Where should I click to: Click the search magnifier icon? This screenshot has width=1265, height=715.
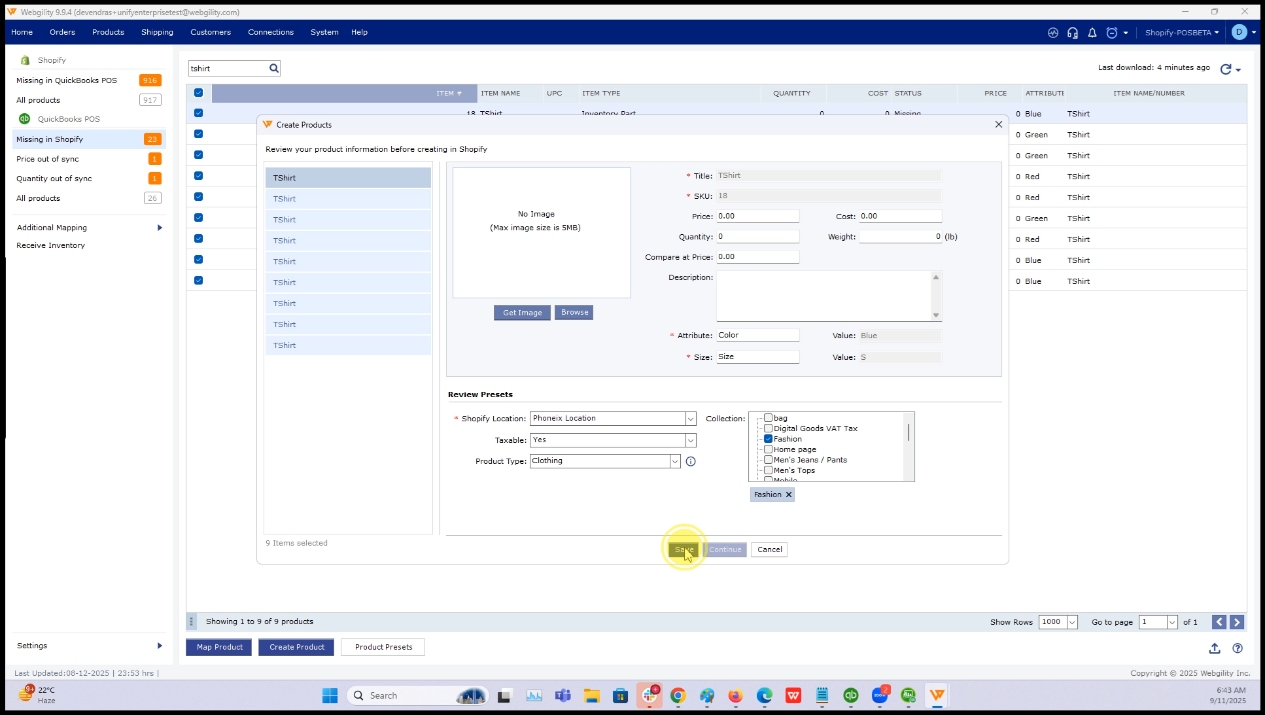[x=274, y=68]
